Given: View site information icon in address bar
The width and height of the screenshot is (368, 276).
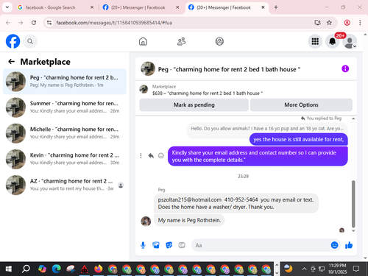Looking at the screenshot, I should pyautogui.click(x=49, y=23).
